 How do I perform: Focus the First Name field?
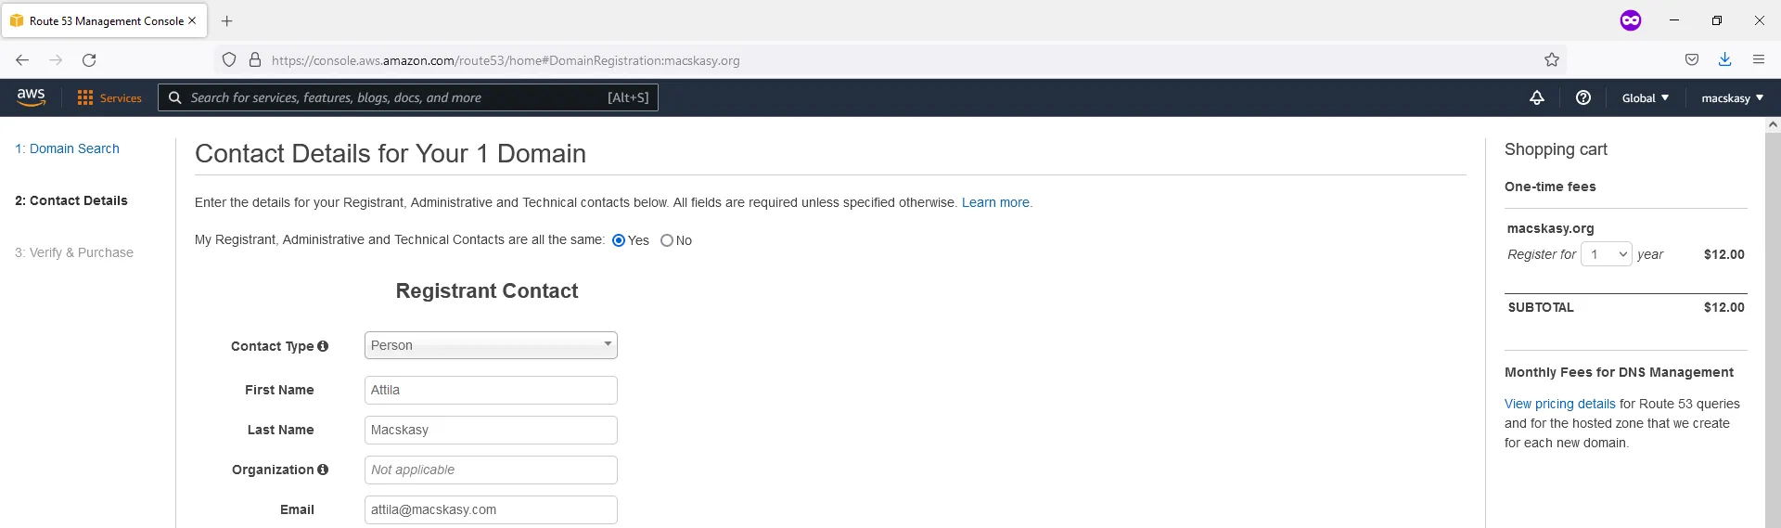click(x=491, y=390)
